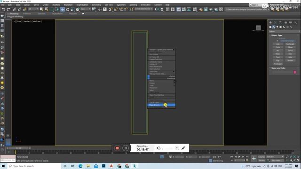Open the project folder path dropdown
The width and height of the screenshot is (301, 169).
coord(247,9)
